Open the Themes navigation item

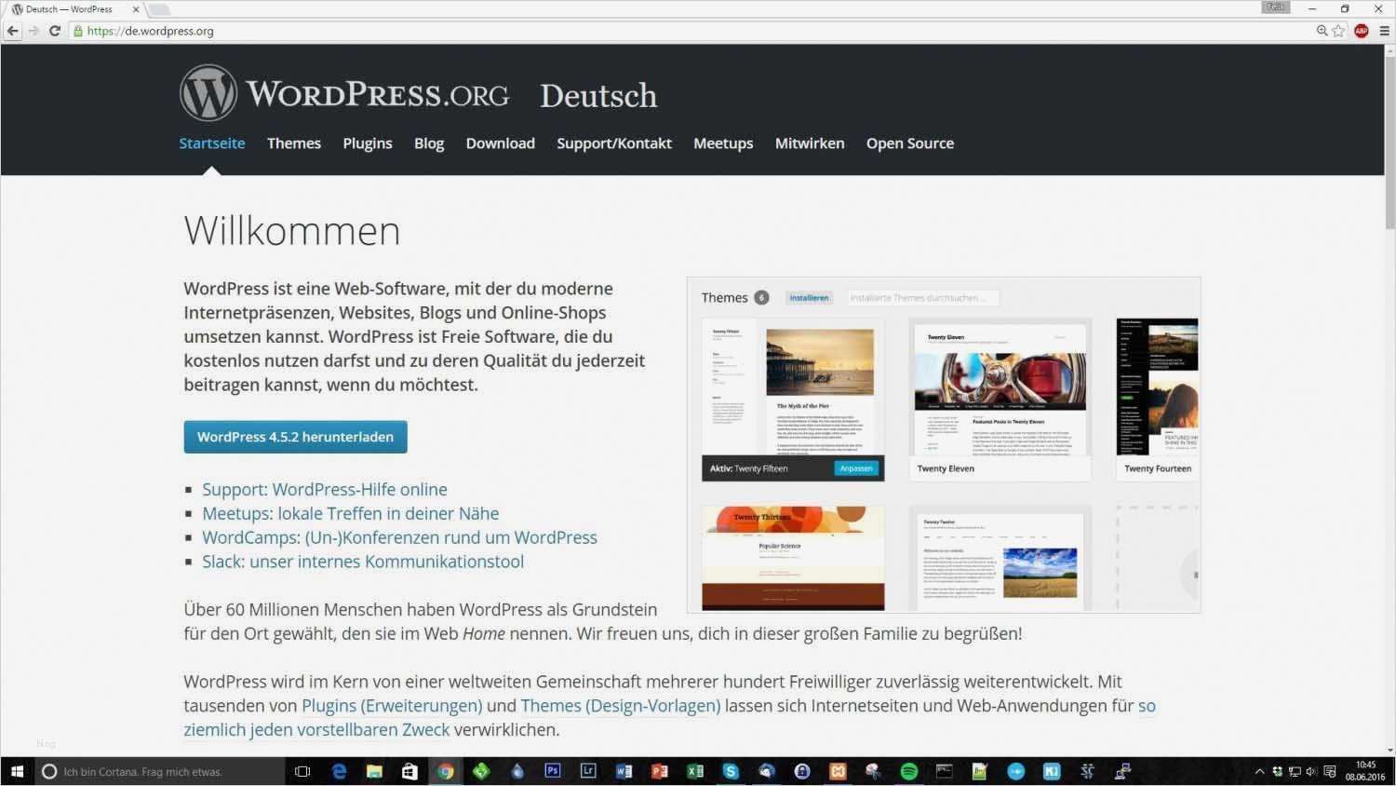(294, 143)
